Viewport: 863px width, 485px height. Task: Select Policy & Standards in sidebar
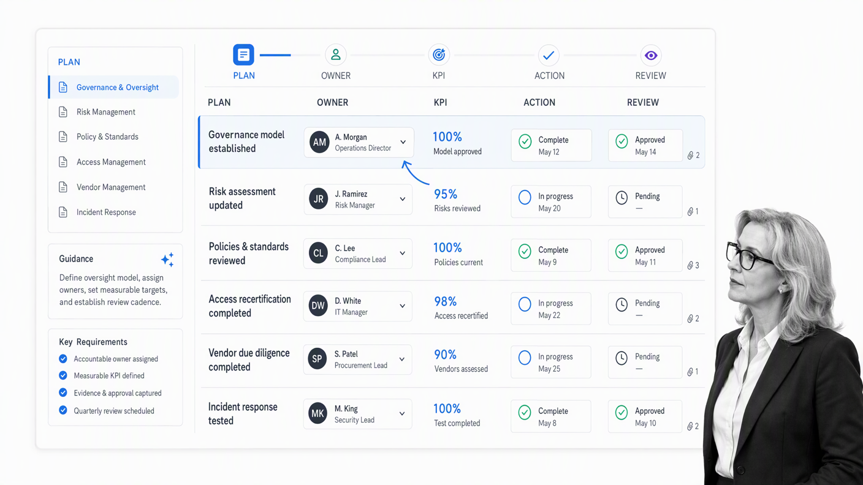(x=107, y=137)
